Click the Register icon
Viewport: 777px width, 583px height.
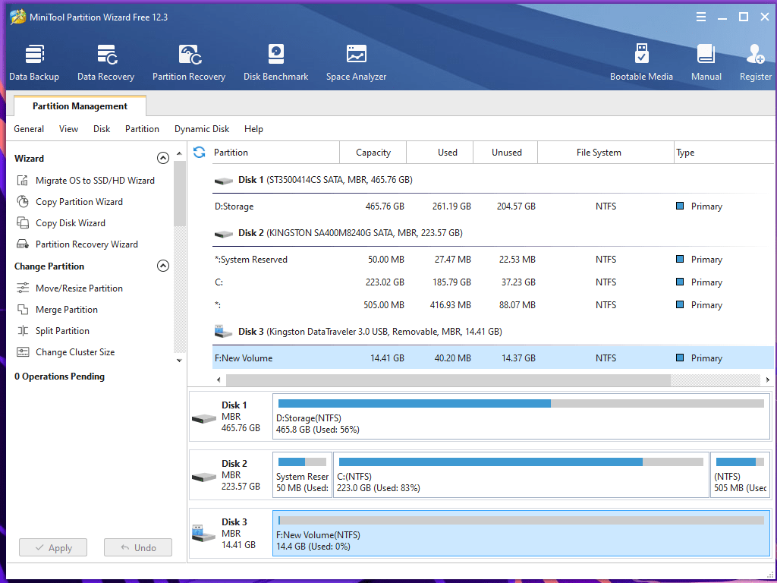(x=755, y=61)
